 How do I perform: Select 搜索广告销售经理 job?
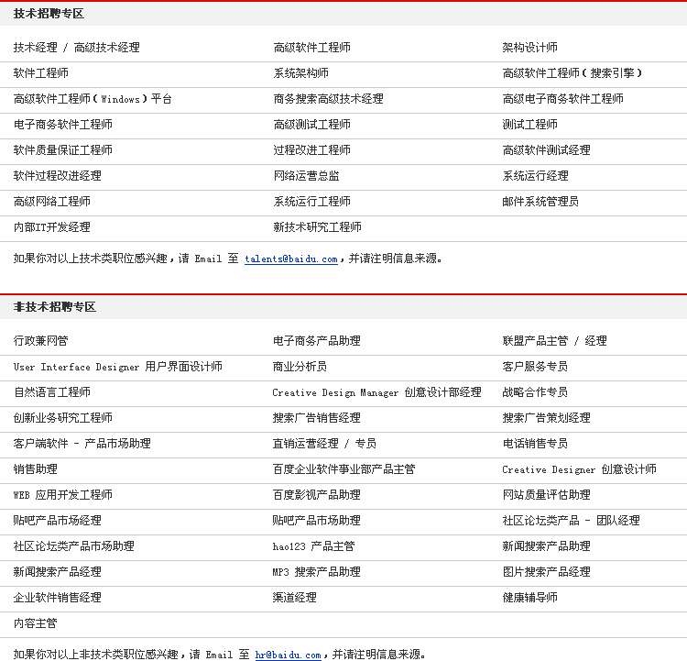pos(317,417)
